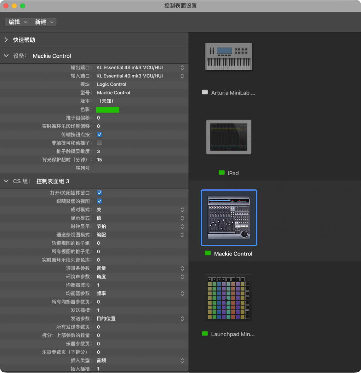Viewport: 361px width, 373px height.
Task: Click the white indicator beside Arturia MiniLab
Action: click(x=205, y=92)
